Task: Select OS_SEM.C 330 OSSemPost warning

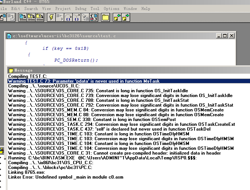Action: 129,120
